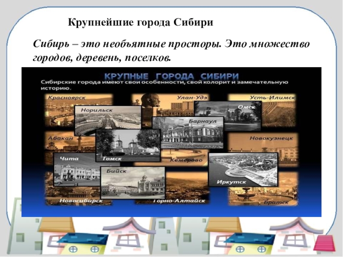Click the sentence 'Сибирские города имеют свои особенности'
This screenshot has height=257, width=343.
click(x=113, y=82)
